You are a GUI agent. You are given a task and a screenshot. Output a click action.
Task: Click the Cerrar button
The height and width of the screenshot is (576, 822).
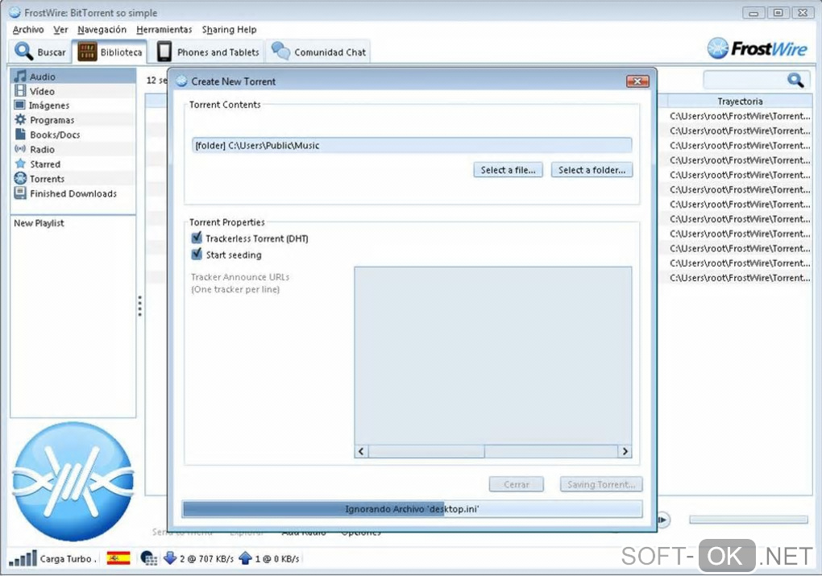pos(517,484)
